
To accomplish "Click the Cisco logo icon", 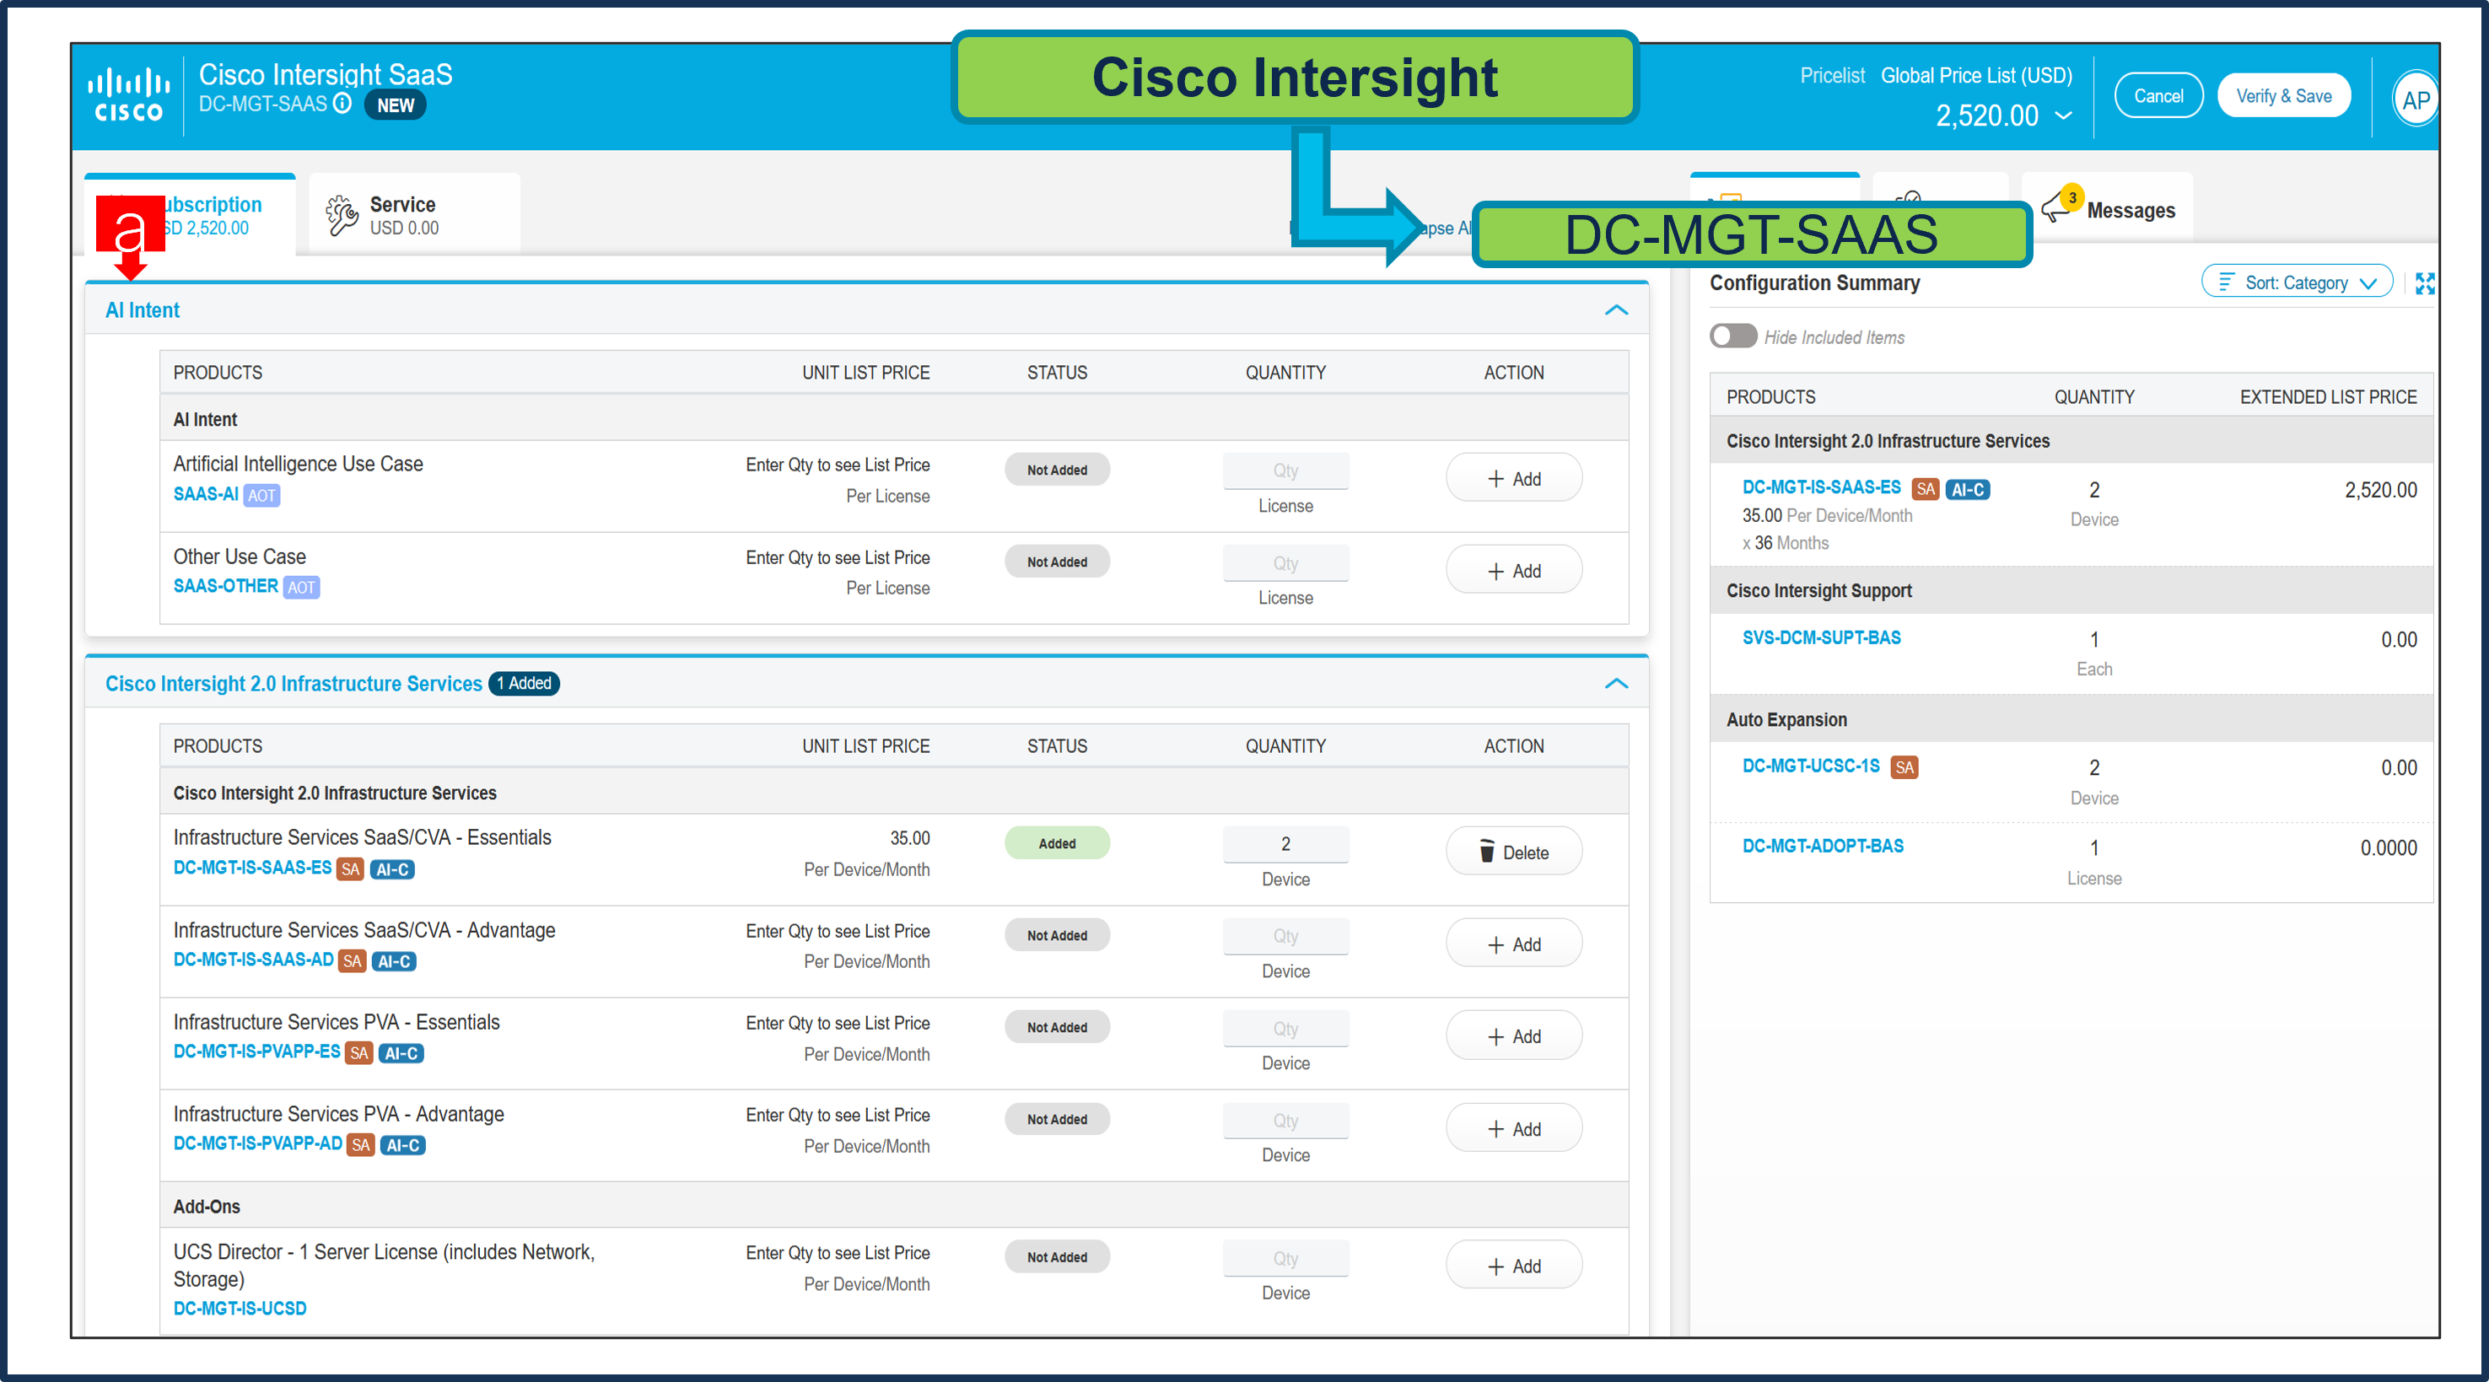I will 128,95.
